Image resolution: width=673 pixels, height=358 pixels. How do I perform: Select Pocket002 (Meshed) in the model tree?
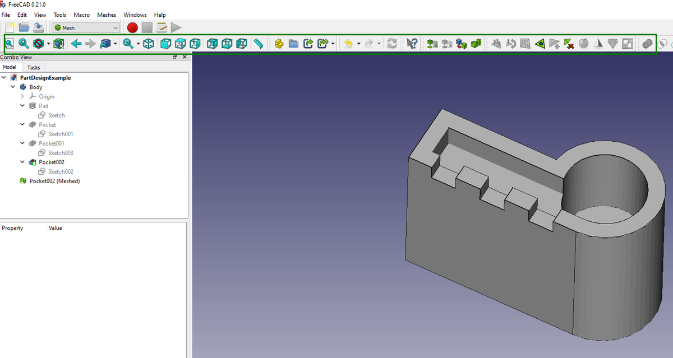tap(54, 181)
